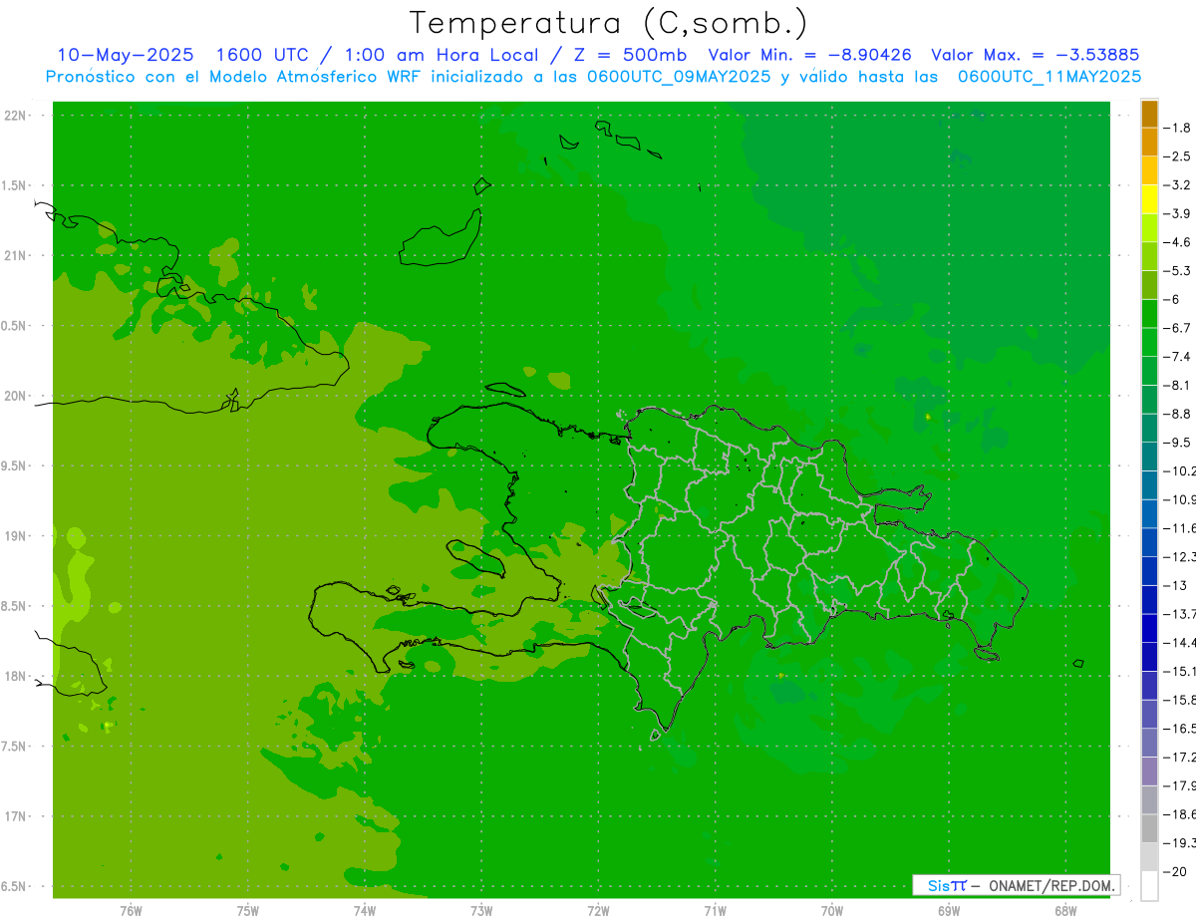This screenshot has height=924, width=1196.
Task: Select the "10-May-2025" date text
Action: click(126, 55)
